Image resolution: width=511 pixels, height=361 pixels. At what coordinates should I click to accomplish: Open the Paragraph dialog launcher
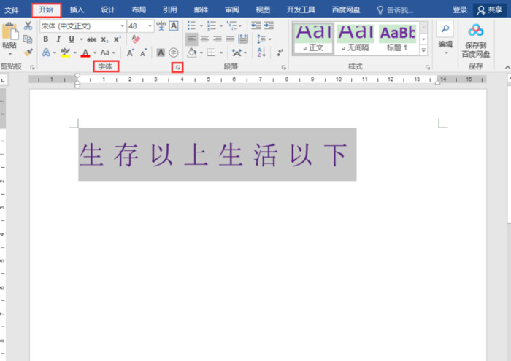(284, 67)
